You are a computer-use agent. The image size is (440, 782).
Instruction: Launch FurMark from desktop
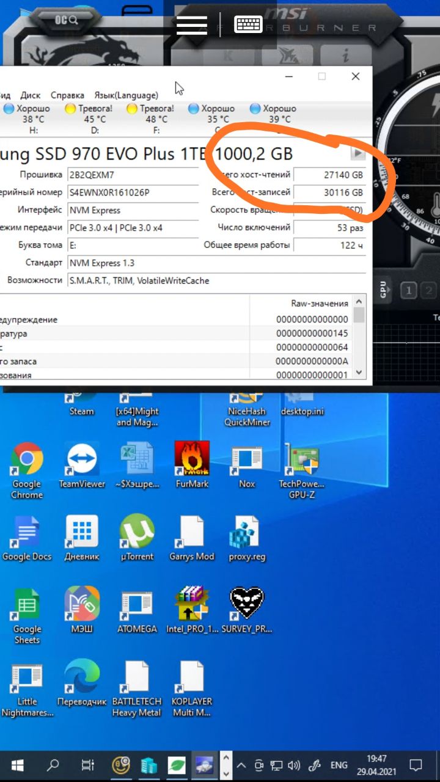[x=192, y=466]
